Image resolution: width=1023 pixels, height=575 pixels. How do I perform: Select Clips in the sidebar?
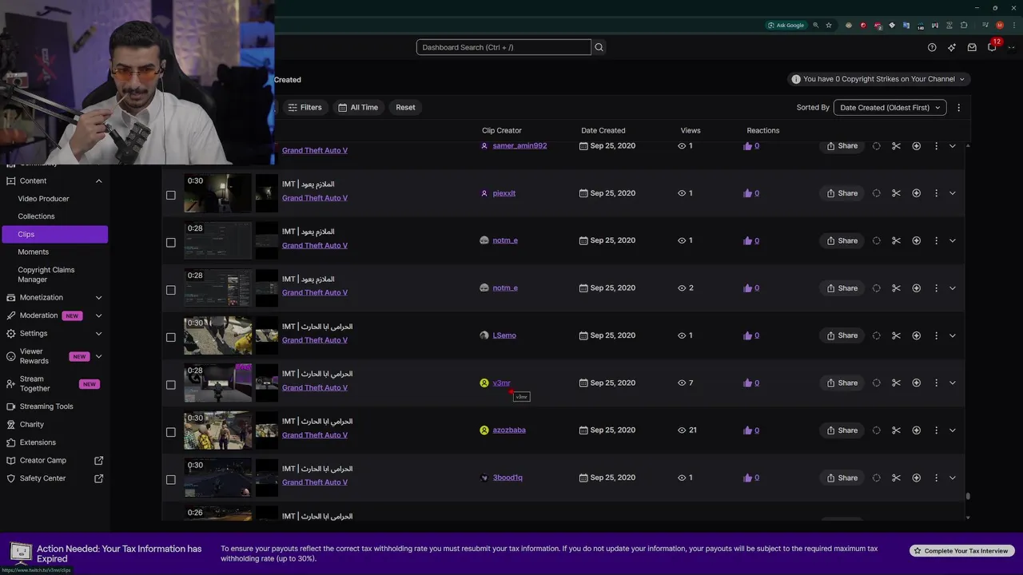(x=54, y=234)
